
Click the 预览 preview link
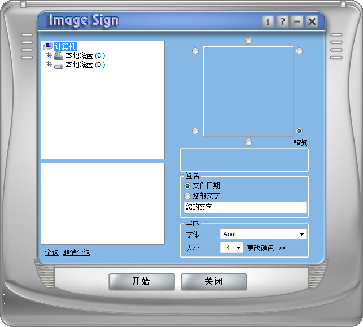(x=300, y=143)
